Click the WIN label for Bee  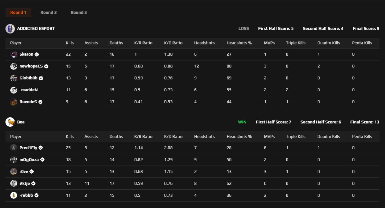(242, 122)
